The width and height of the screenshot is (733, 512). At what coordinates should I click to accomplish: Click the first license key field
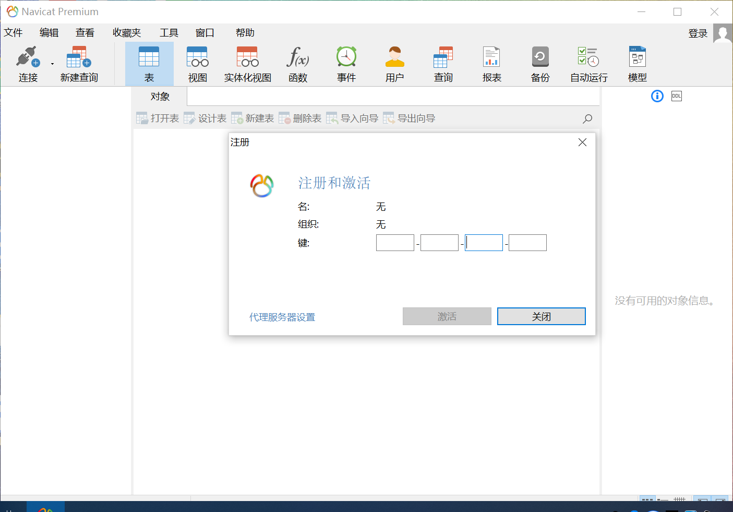(x=395, y=243)
